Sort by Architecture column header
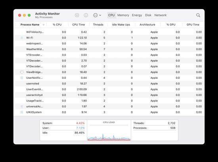The image size is (218, 162). point(147,25)
